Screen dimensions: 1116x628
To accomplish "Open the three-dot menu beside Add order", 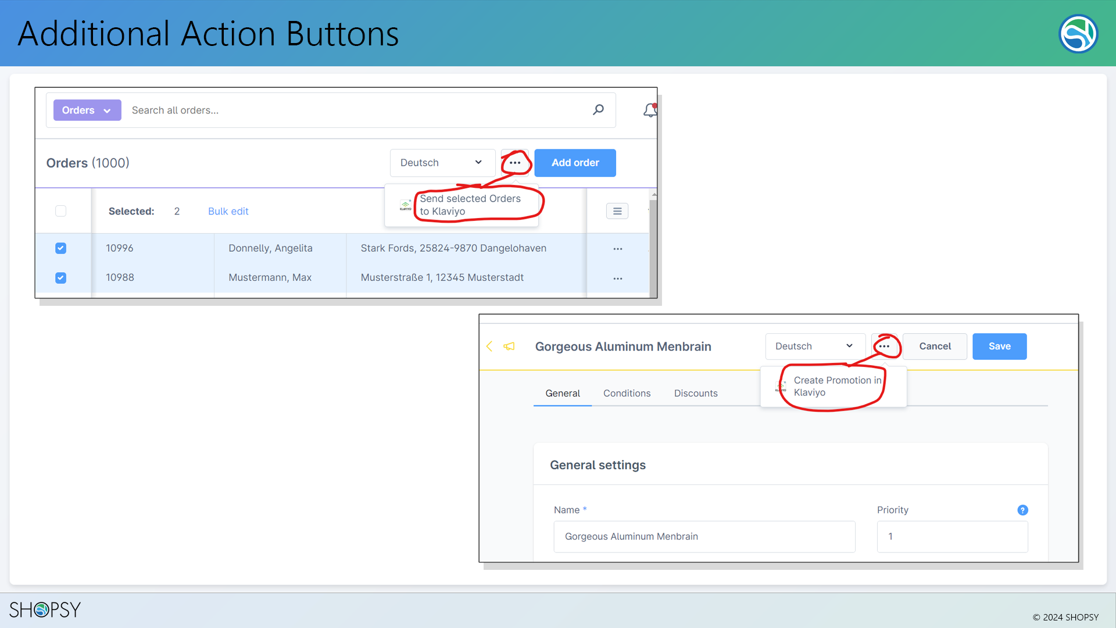I will [515, 163].
